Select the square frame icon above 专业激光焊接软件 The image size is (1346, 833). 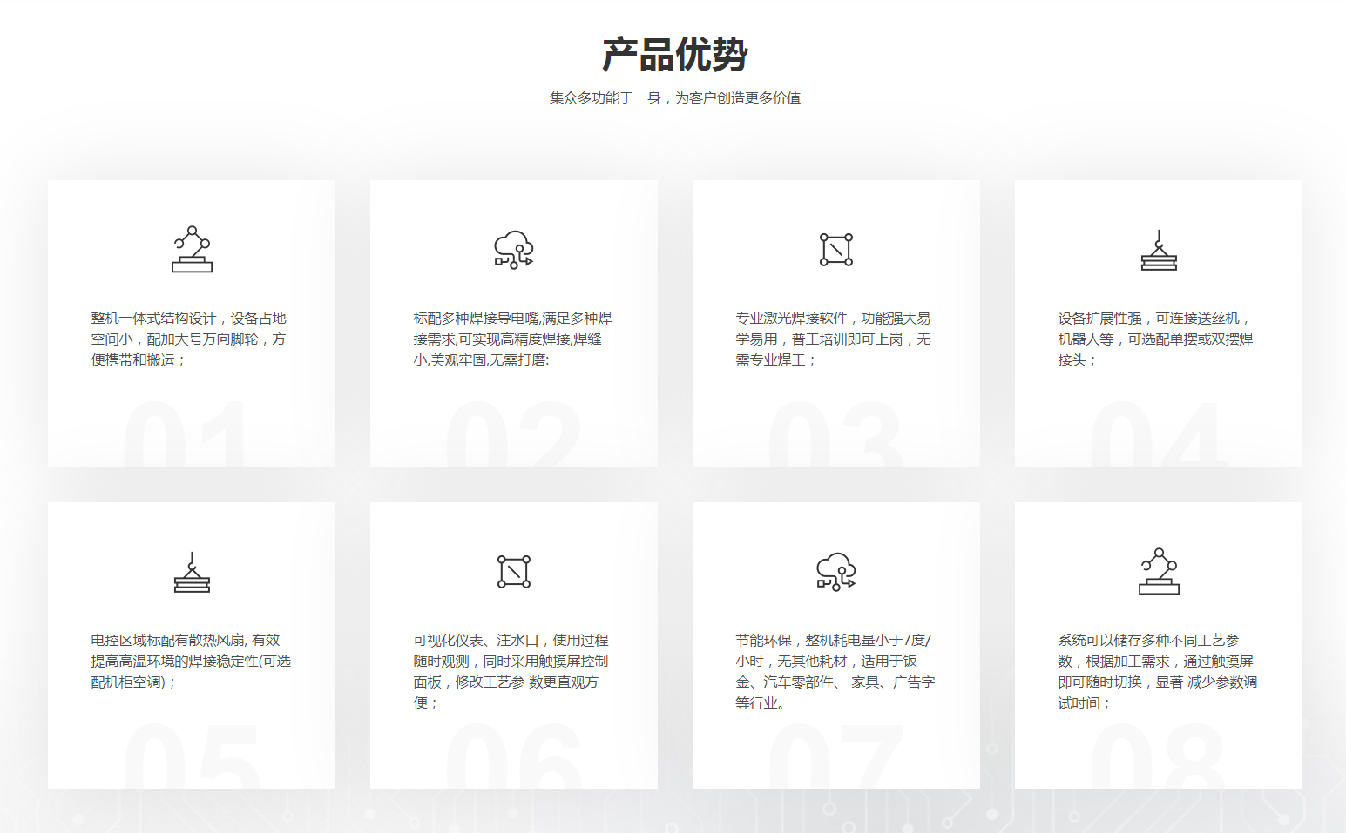point(836,250)
